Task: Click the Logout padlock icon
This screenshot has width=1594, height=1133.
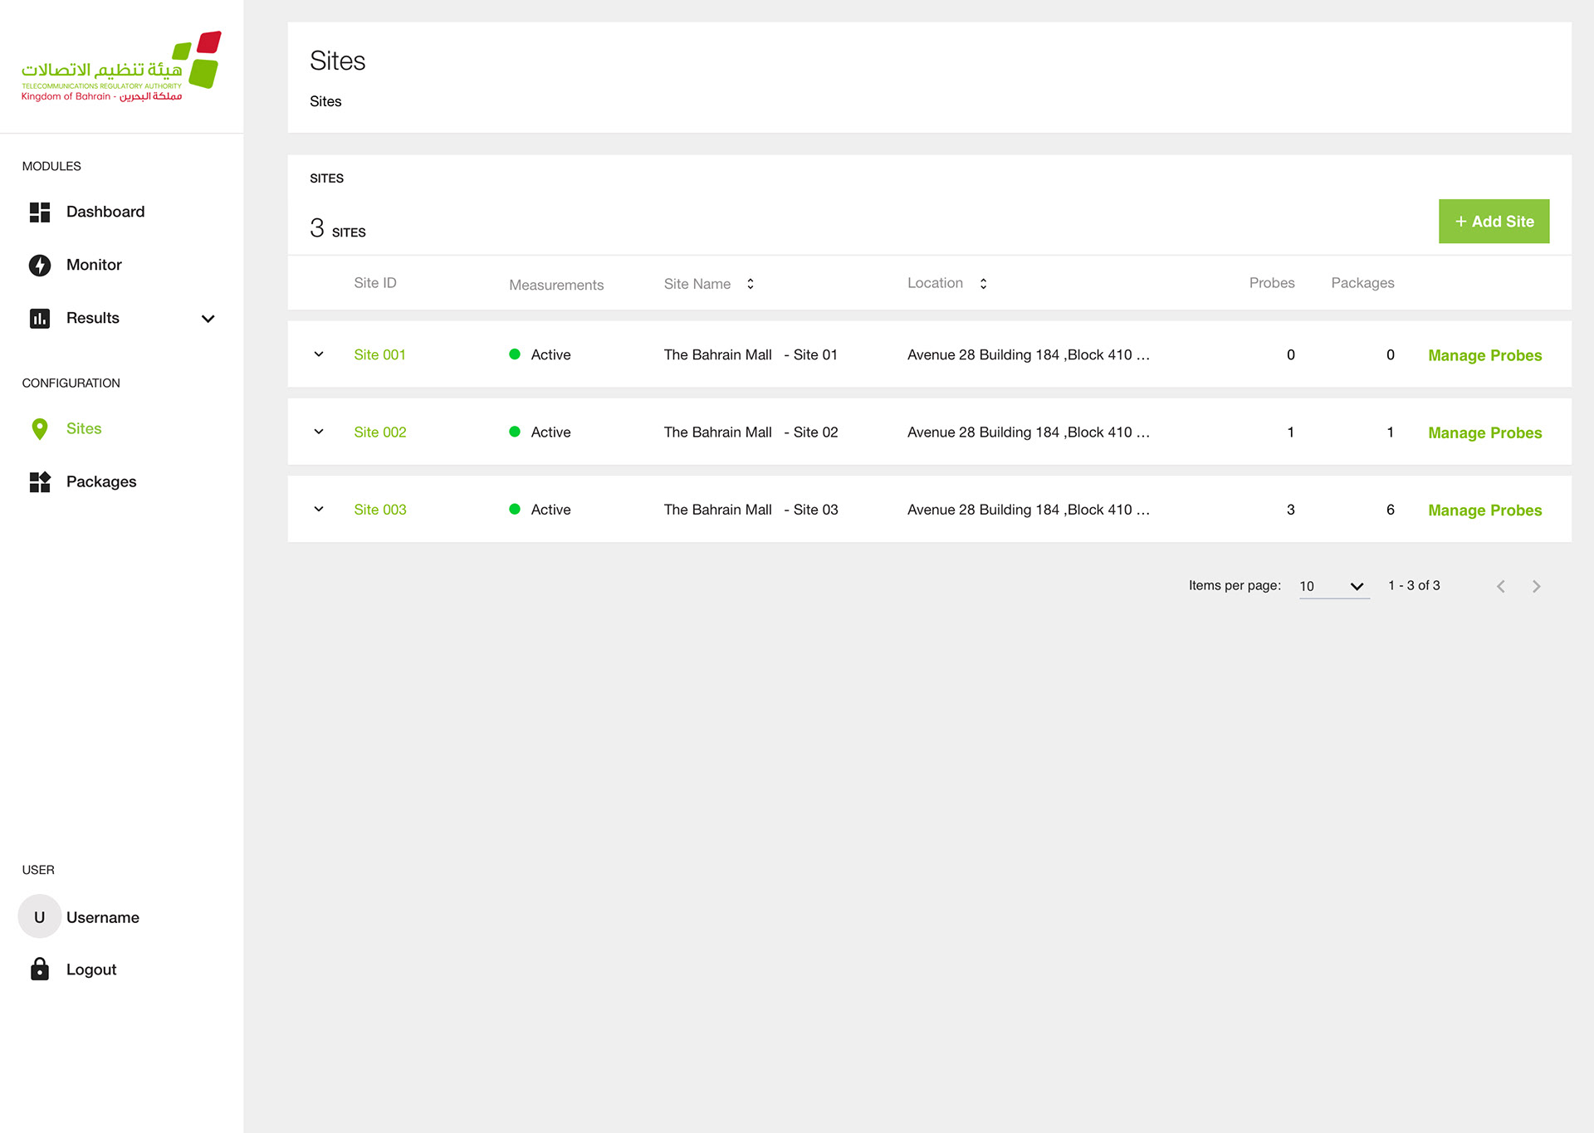Action: pos(40,969)
